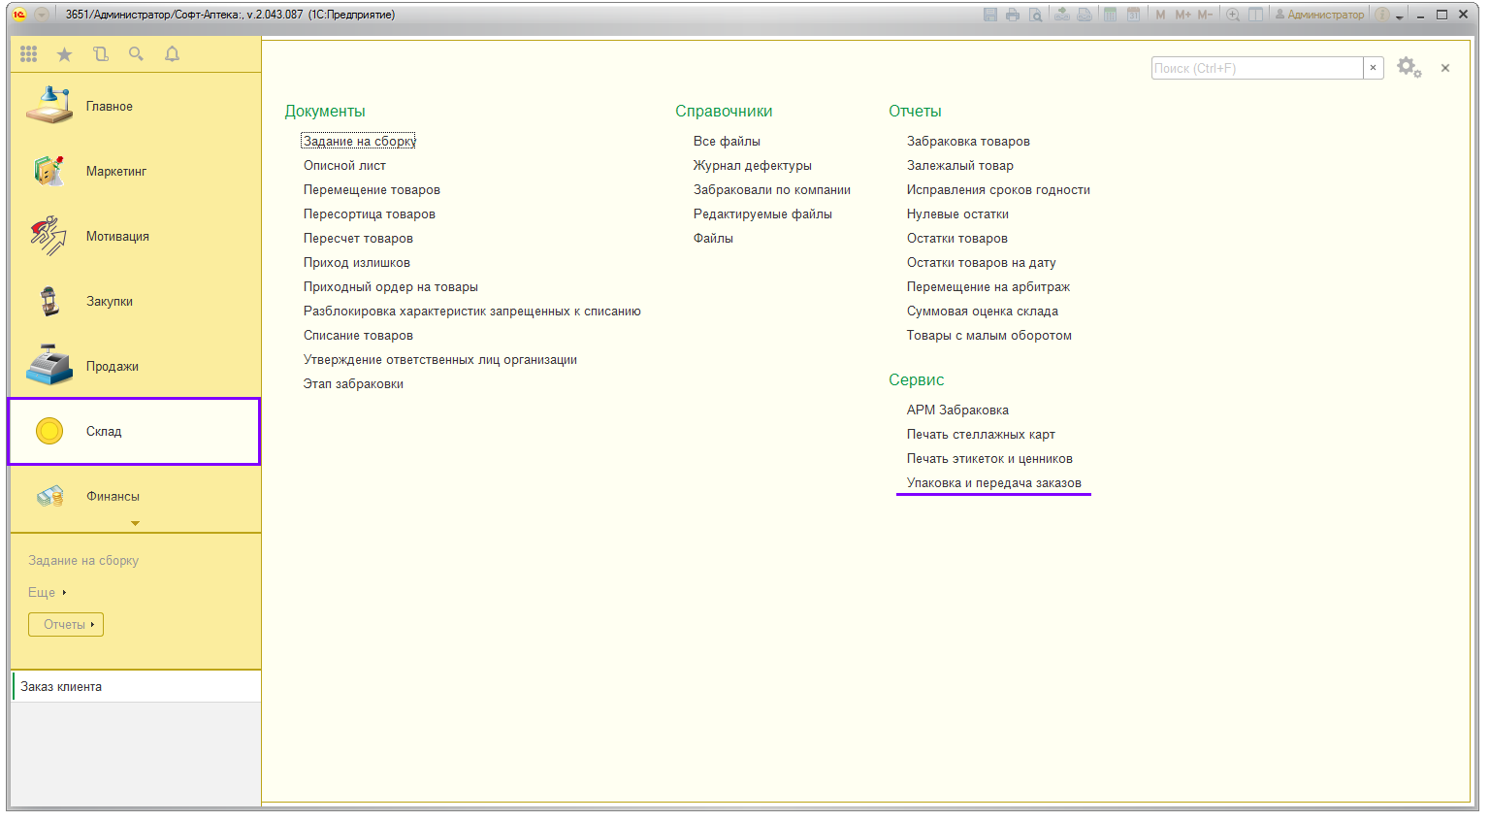
Task: Open the sections menu grid icon
Action: pos(28,54)
